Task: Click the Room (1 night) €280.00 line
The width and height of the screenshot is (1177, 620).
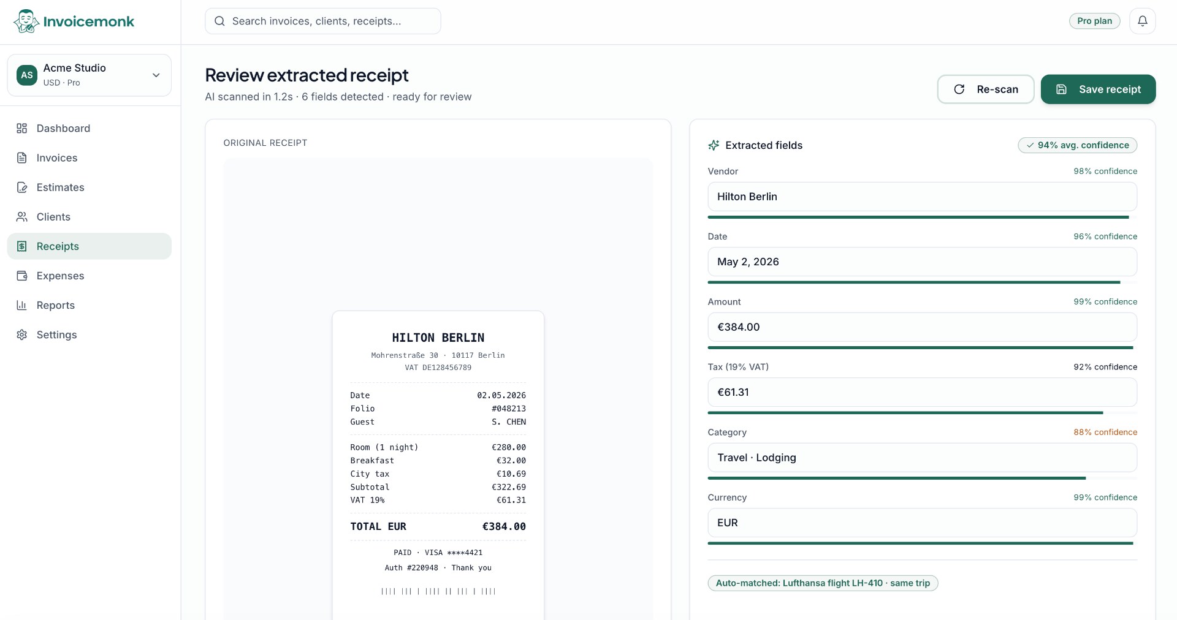Action: point(438,447)
